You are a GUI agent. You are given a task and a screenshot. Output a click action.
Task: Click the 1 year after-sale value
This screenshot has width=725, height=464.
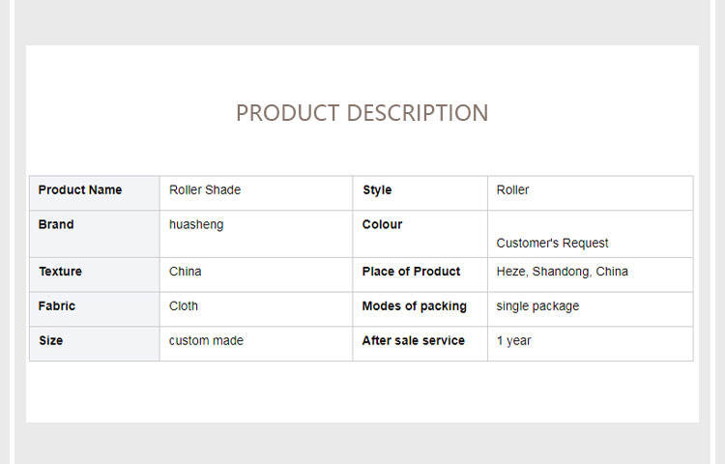click(513, 341)
